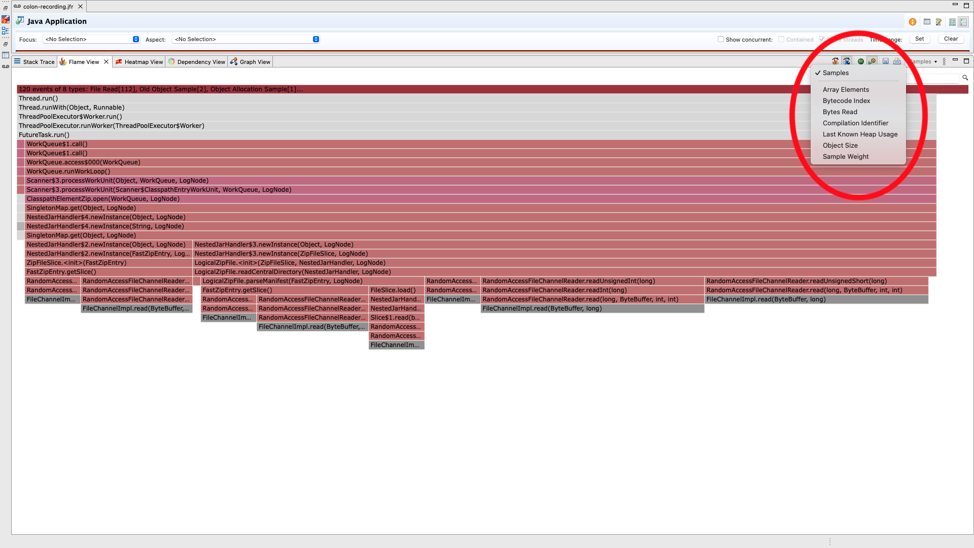Click the save flame graph icon
The width and height of the screenshot is (974, 548).
(886, 61)
